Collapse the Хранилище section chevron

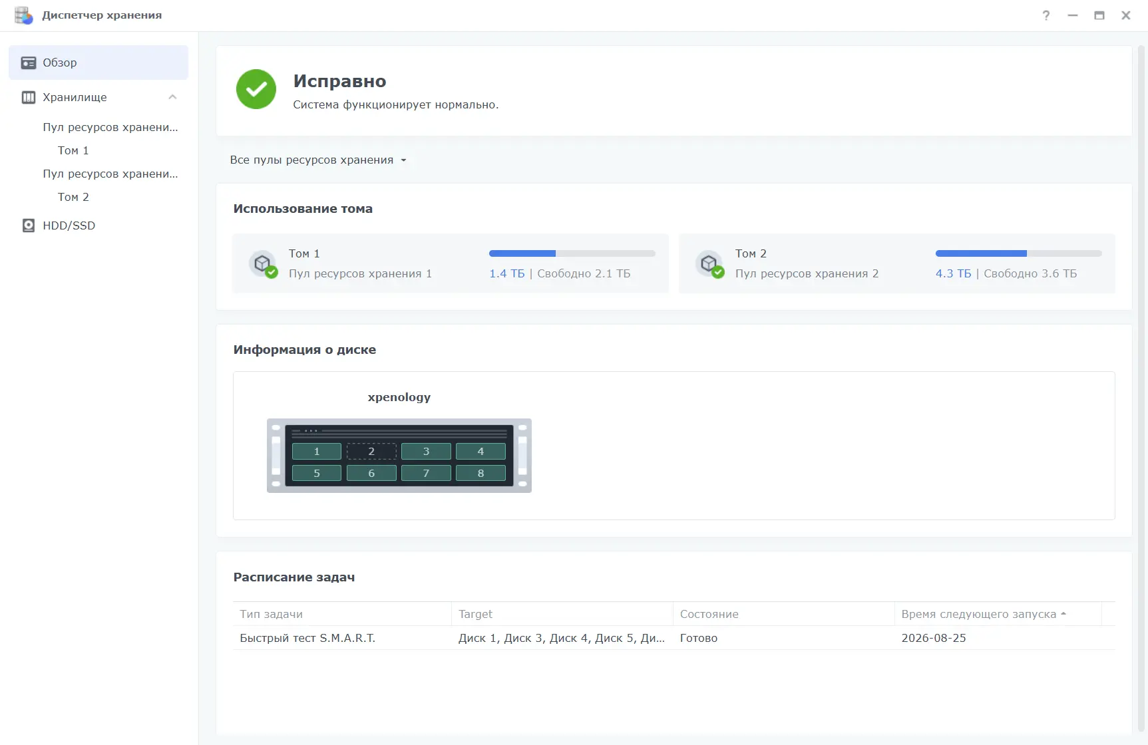click(172, 97)
